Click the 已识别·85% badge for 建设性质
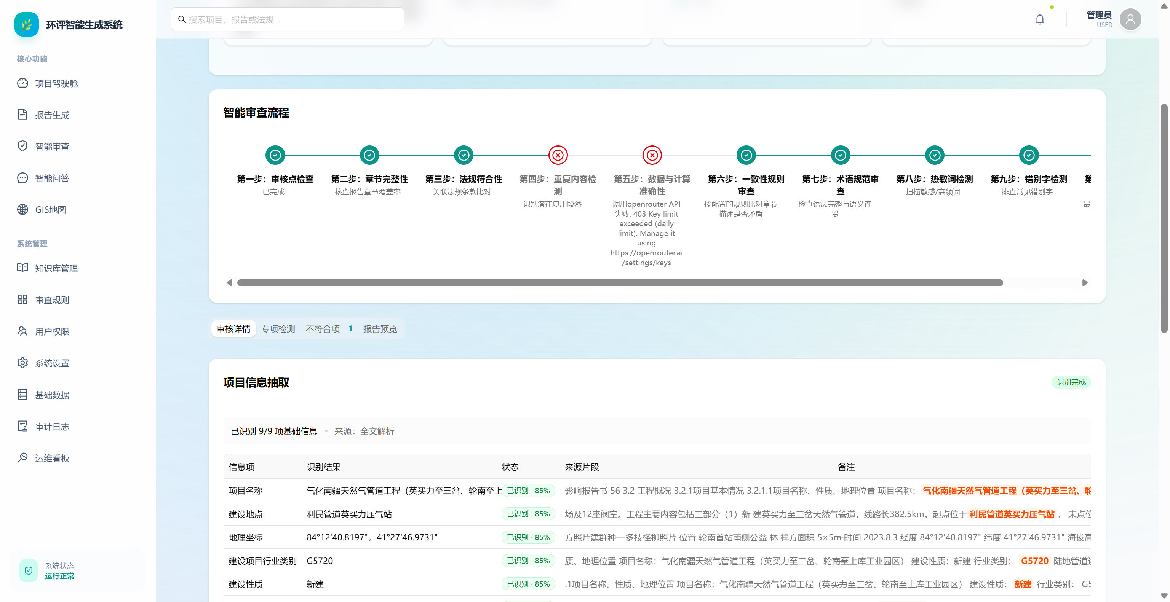 coord(528,584)
